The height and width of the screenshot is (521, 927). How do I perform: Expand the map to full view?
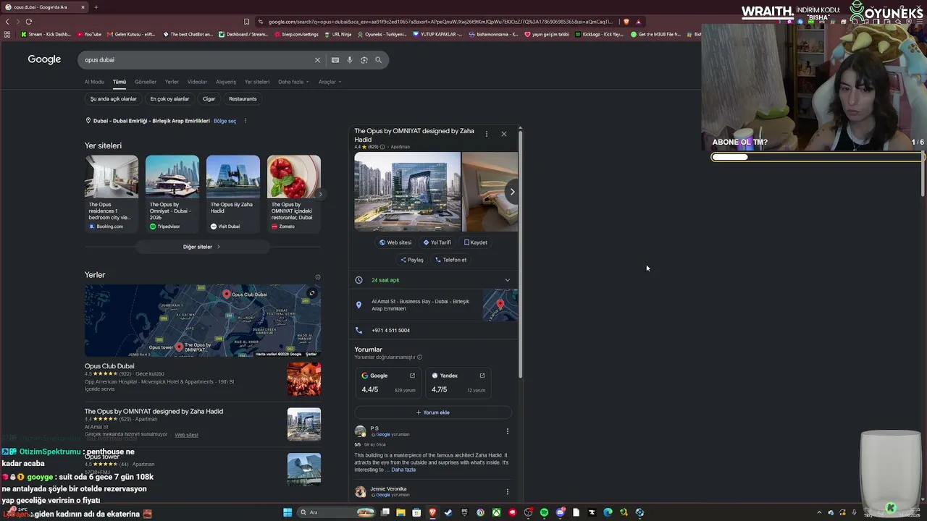pyautogui.click(x=311, y=293)
